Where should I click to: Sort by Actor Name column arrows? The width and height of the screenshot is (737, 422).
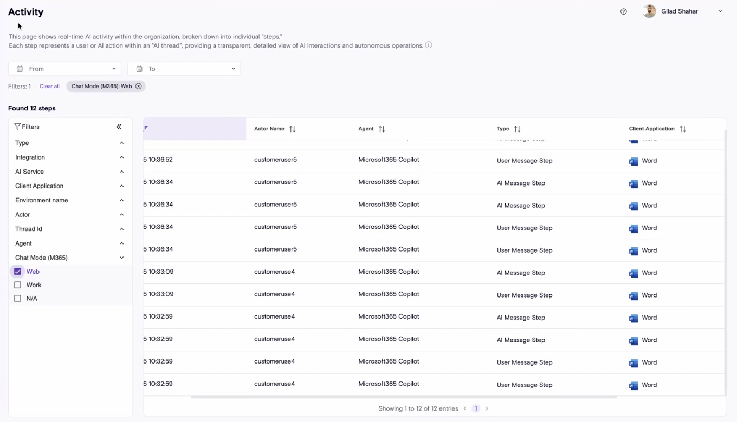293,129
